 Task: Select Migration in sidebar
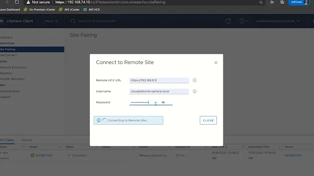6,73
